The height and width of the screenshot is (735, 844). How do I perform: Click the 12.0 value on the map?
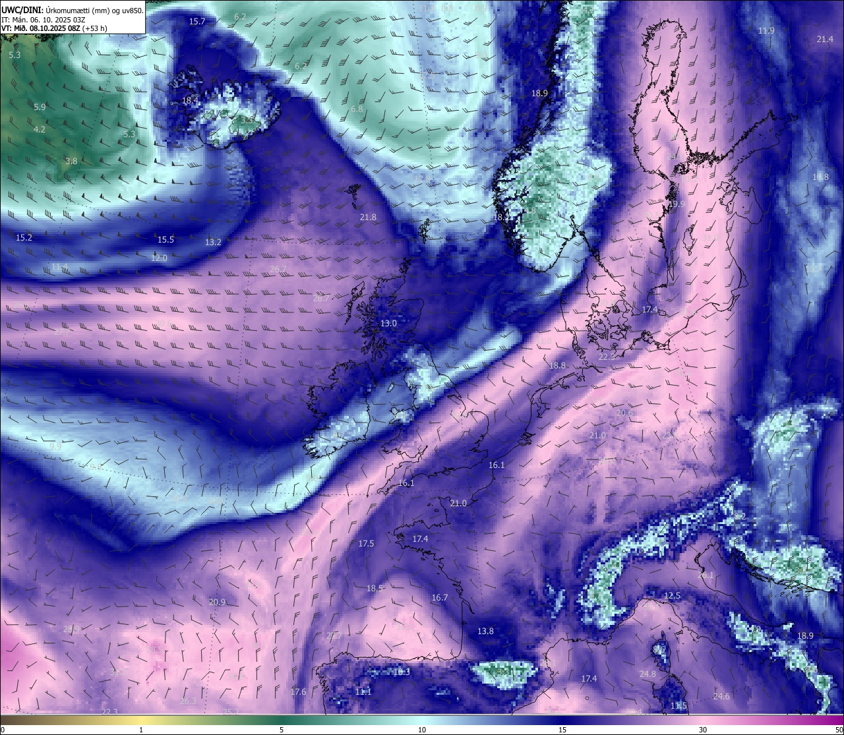pyautogui.click(x=159, y=258)
